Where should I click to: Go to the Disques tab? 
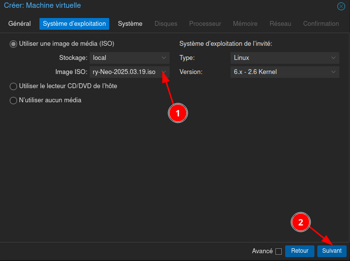pos(166,24)
